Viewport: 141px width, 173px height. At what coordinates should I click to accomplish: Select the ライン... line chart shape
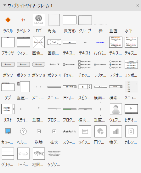(85, 131)
